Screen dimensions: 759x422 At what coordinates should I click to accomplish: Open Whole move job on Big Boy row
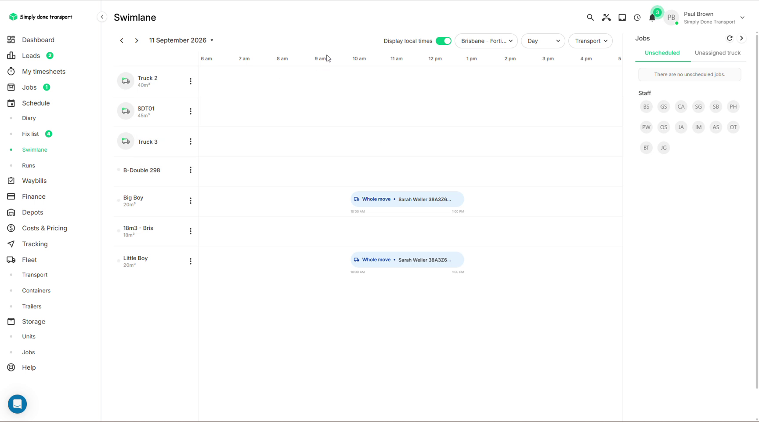coord(407,199)
